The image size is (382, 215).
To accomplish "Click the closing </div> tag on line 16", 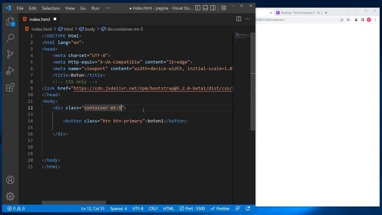I will click(60, 134).
